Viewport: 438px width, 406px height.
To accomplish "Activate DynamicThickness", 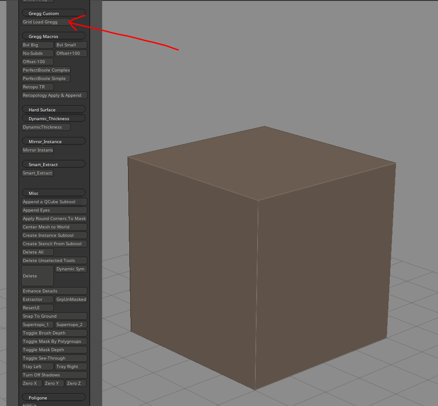I will (x=45, y=127).
